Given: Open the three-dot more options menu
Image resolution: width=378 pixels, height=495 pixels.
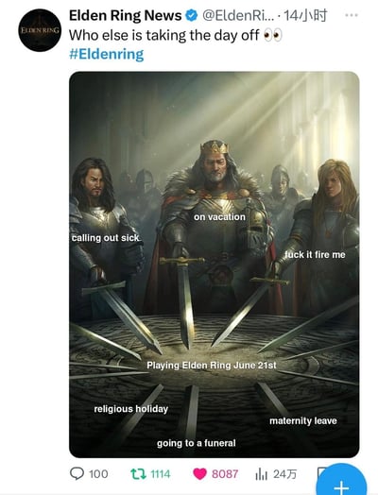Looking at the screenshot, I should [x=352, y=15].
